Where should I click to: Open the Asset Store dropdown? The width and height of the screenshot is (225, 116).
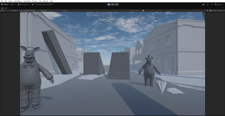click(24, 4)
